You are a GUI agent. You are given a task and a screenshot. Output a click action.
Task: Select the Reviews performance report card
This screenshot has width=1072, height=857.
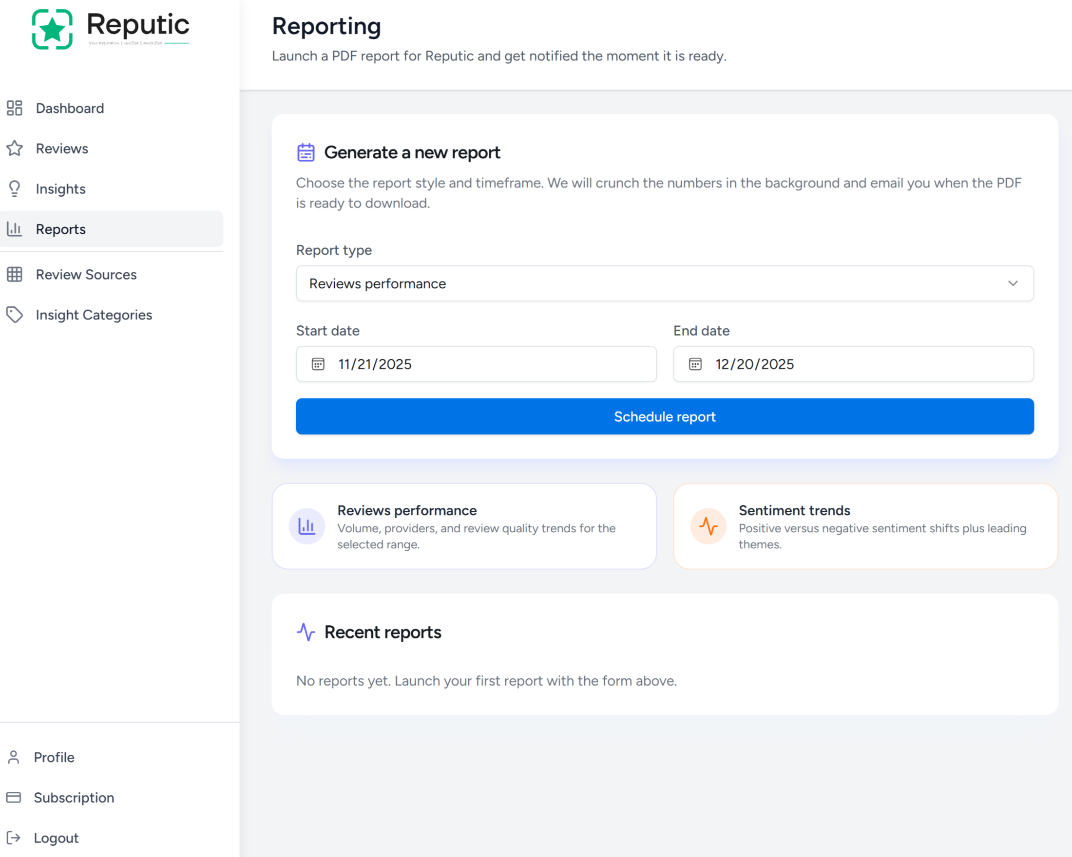click(x=464, y=525)
